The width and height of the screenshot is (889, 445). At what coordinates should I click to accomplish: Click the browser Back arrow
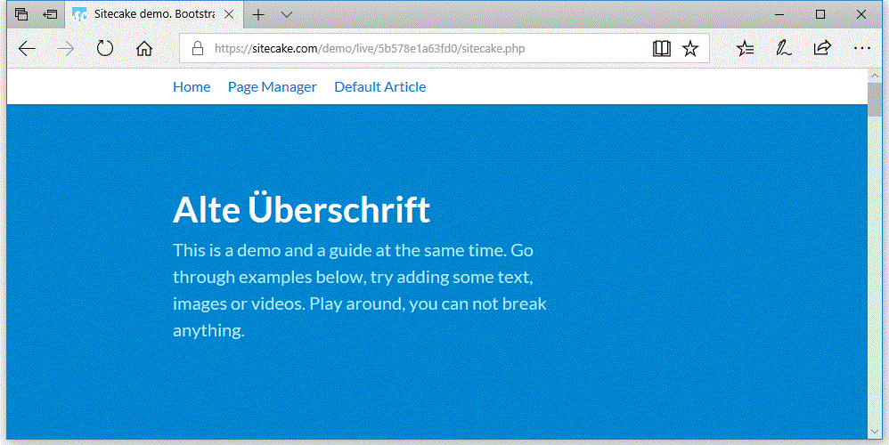pyautogui.click(x=28, y=48)
